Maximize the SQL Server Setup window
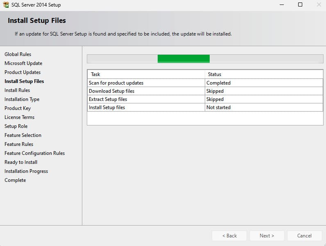326x246 pixels. [x=300, y=5]
